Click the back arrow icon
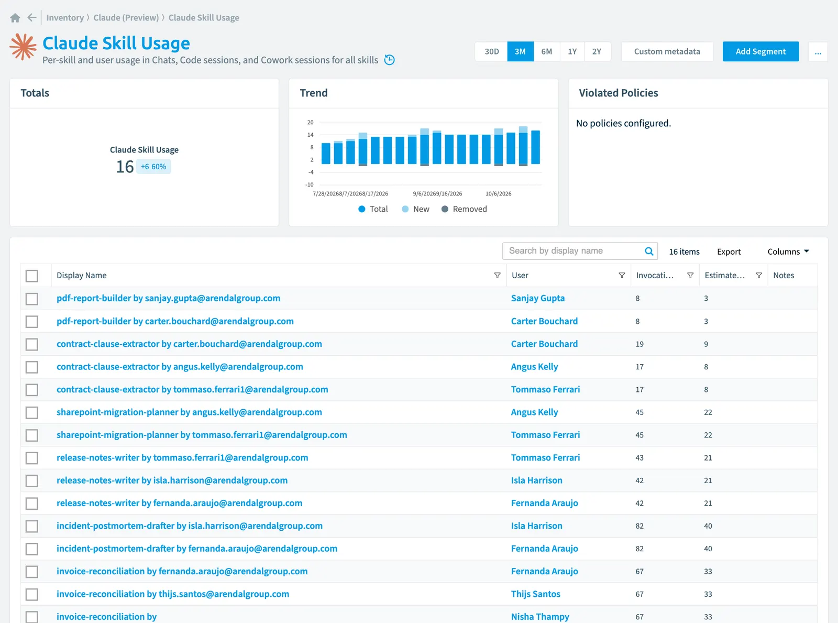Viewport: 838px width, 623px height. pyautogui.click(x=32, y=17)
